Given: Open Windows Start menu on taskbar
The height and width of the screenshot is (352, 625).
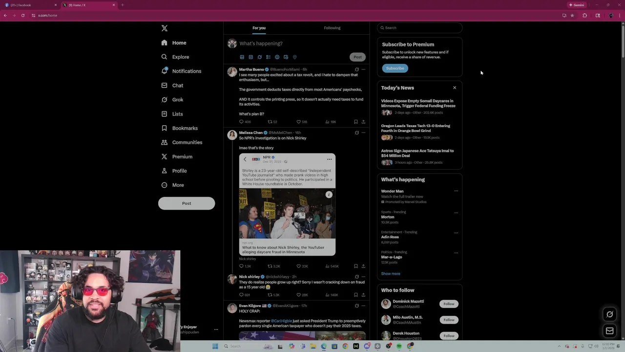Looking at the screenshot, I should coord(215,346).
